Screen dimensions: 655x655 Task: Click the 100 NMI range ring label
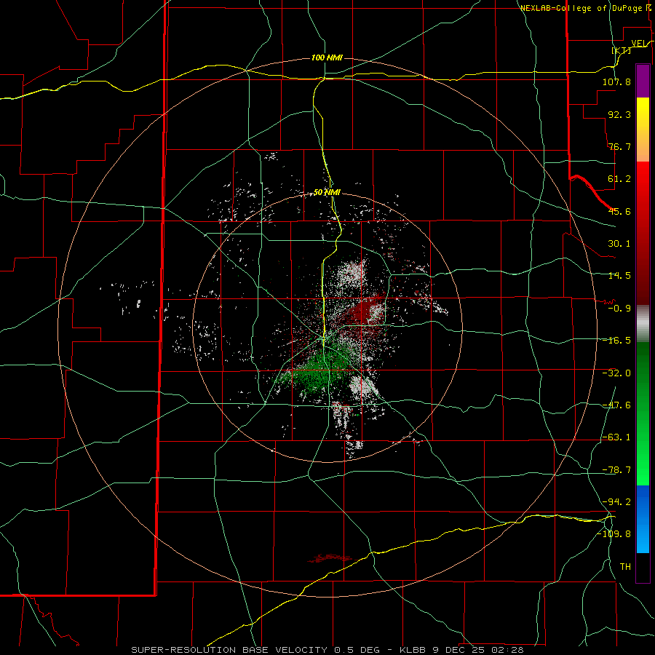point(327,57)
